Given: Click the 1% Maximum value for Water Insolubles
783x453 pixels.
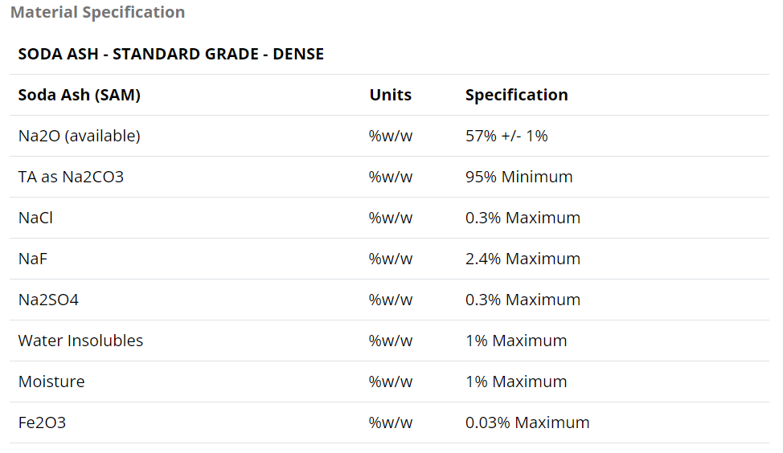Looking at the screenshot, I should pyautogui.click(x=515, y=341).
